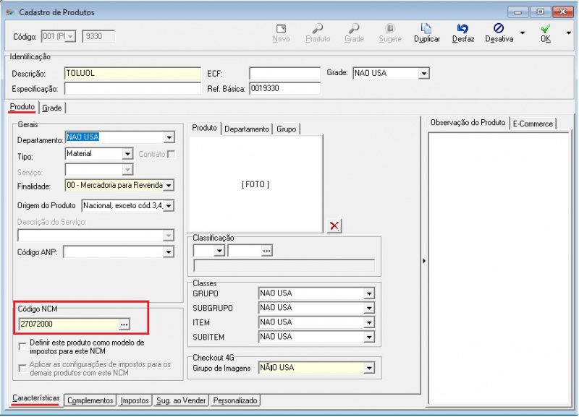The image size is (579, 417).
Task: Switch to the Impostos tab
Action: 135,400
